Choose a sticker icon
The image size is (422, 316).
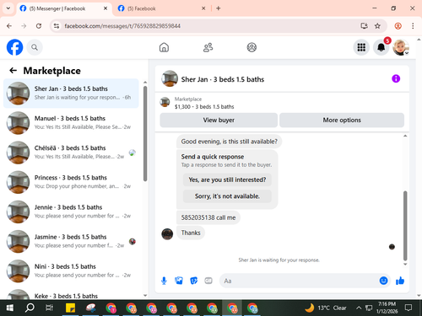tap(193, 281)
